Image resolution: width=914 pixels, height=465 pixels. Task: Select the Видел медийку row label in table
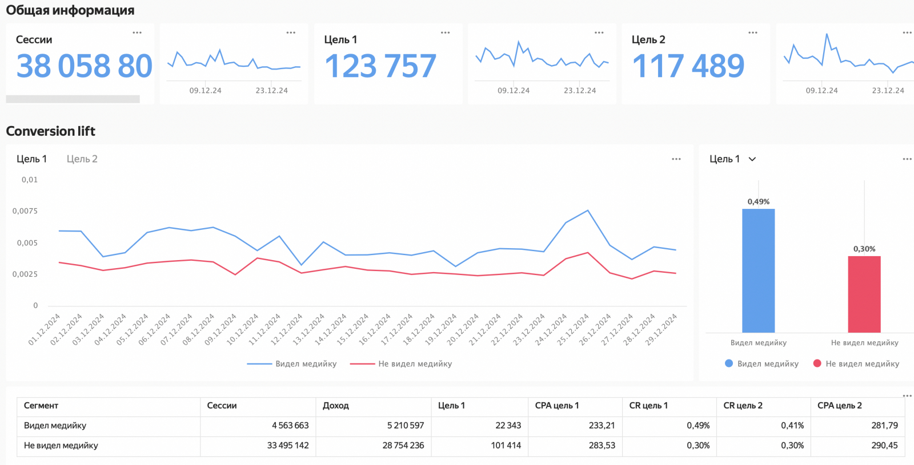click(x=55, y=426)
